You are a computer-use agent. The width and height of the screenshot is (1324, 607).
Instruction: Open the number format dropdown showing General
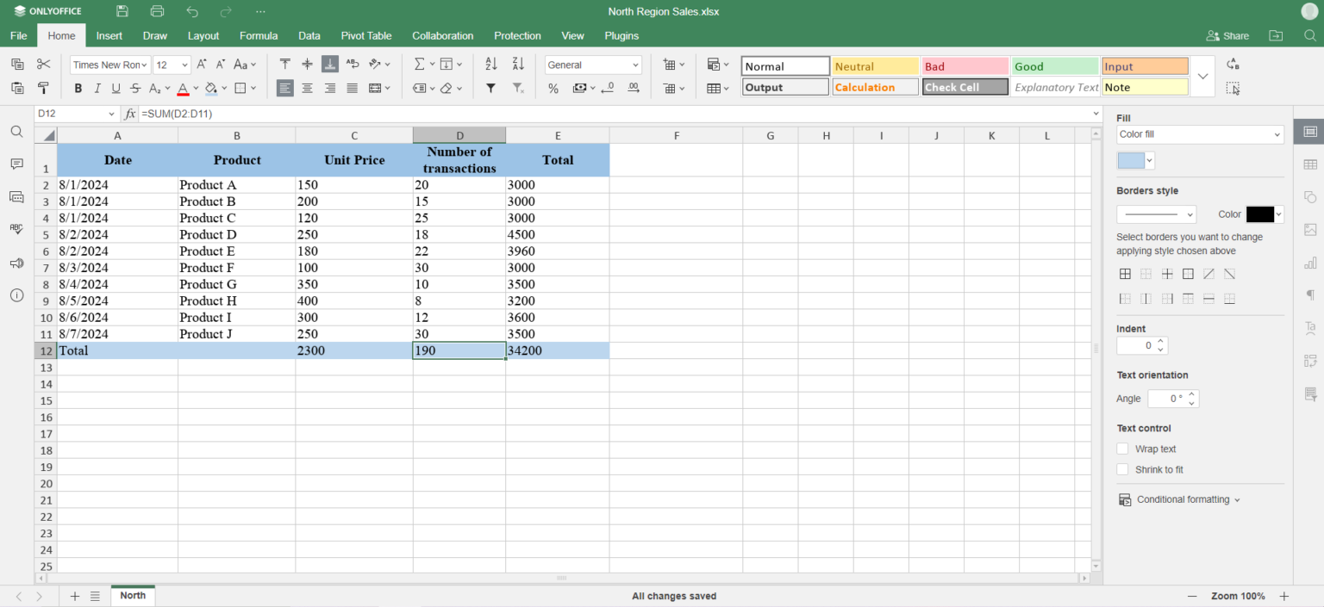click(x=592, y=64)
